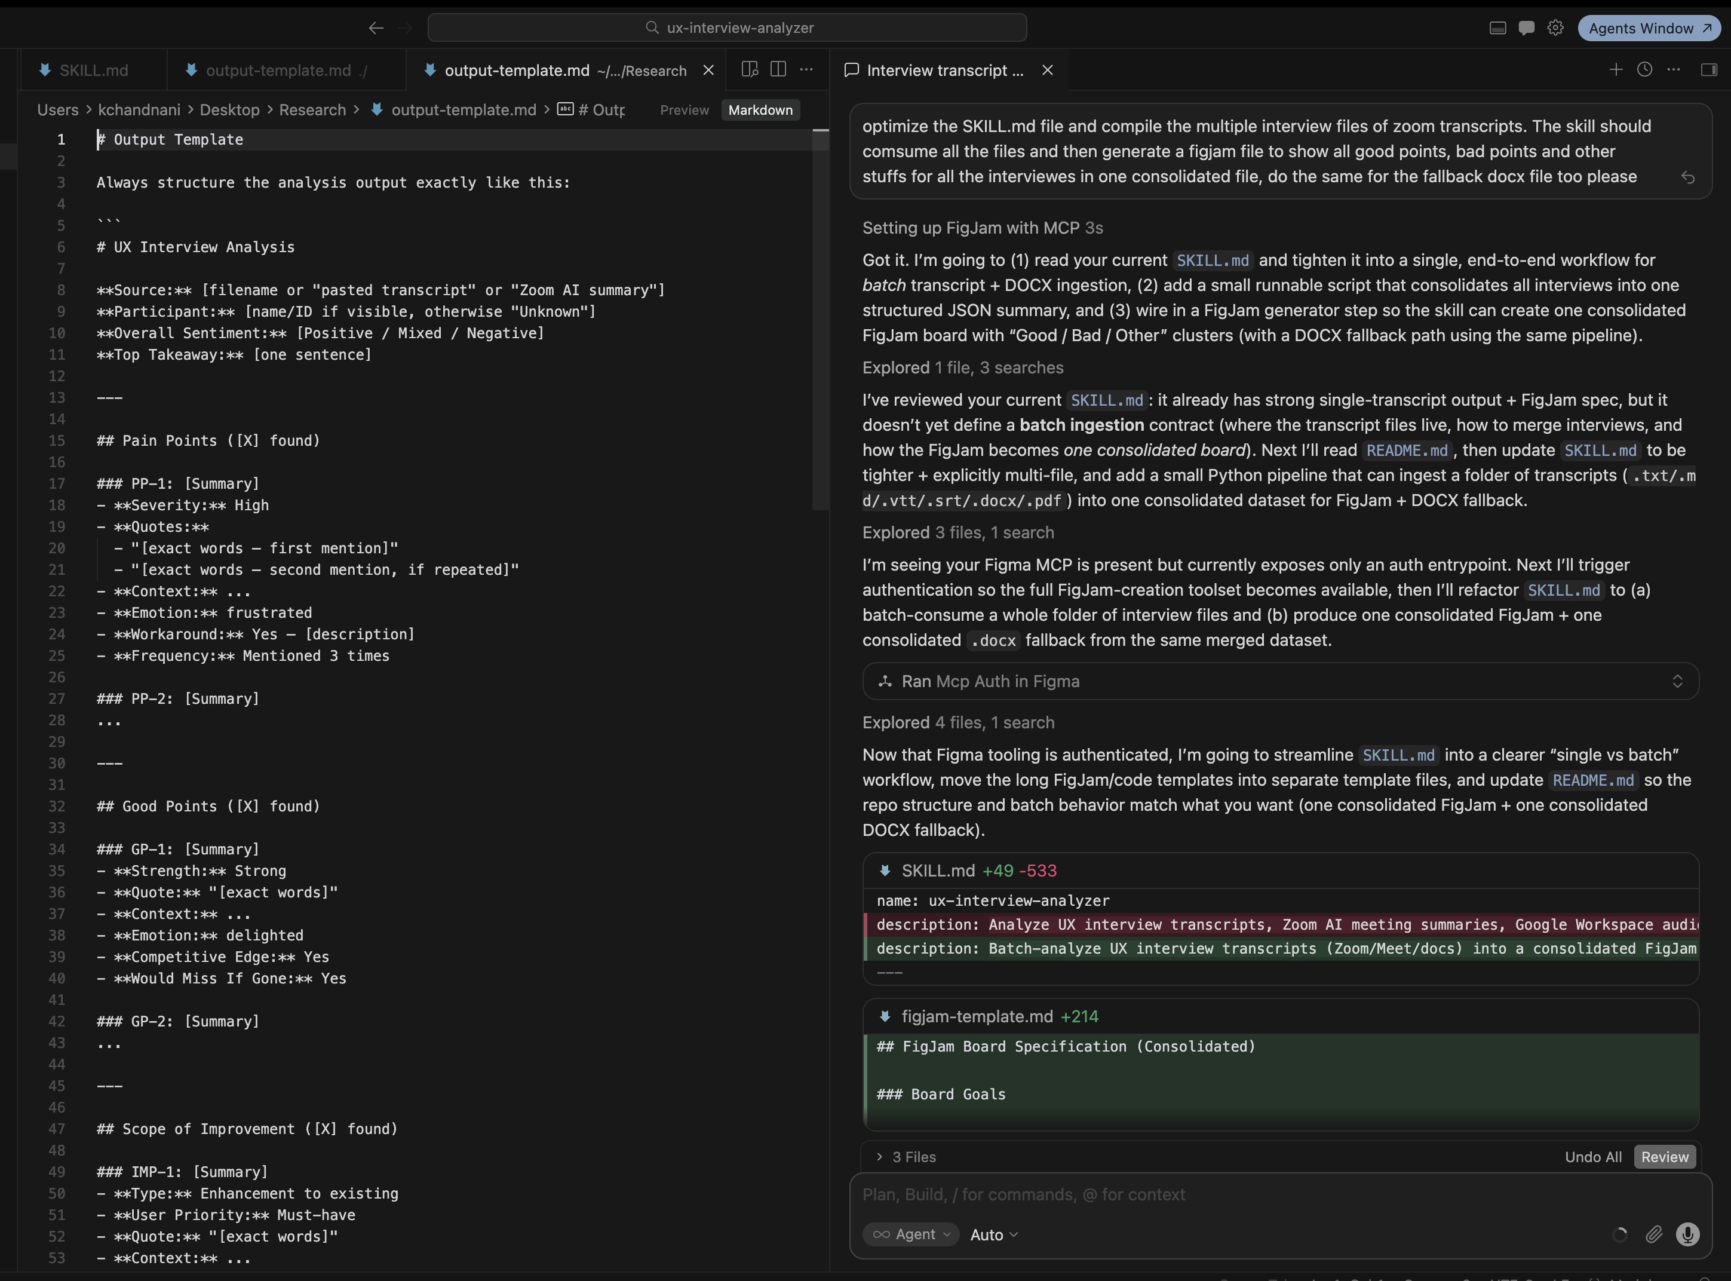Expand Explored 3 files, 1 search
The width and height of the screenshot is (1731, 1281).
click(958, 533)
